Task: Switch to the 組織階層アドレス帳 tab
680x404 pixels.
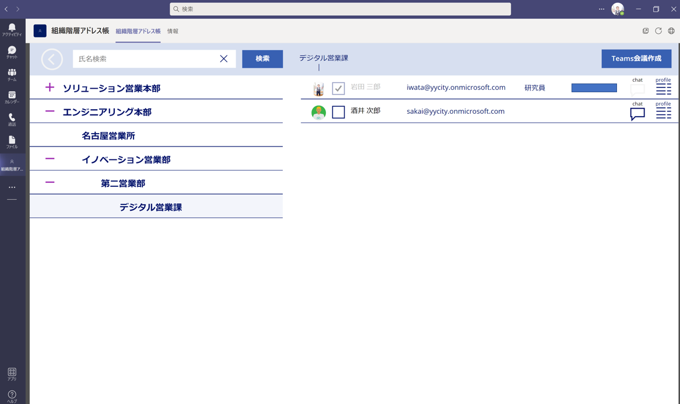Action: pos(138,32)
